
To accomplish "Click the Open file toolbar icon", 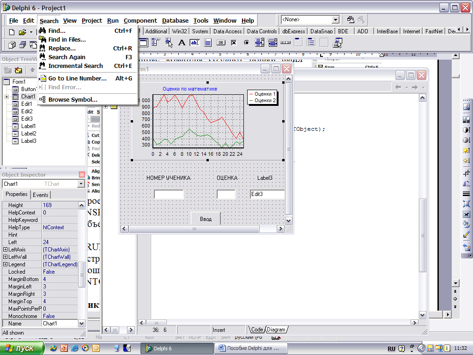I will tap(22, 32).
